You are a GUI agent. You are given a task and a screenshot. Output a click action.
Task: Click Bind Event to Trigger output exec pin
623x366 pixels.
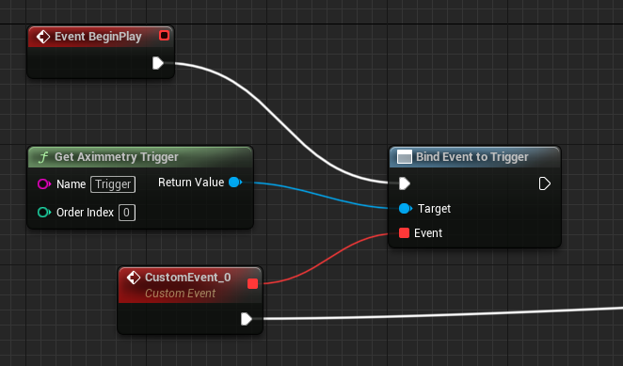tap(544, 183)
